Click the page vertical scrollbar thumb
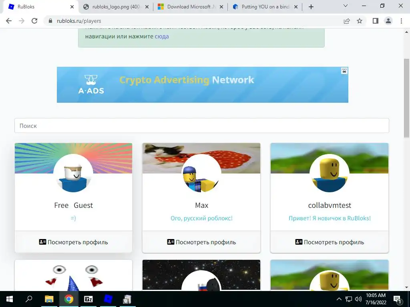This screenshot has height=307, width=410. [406, 98]
